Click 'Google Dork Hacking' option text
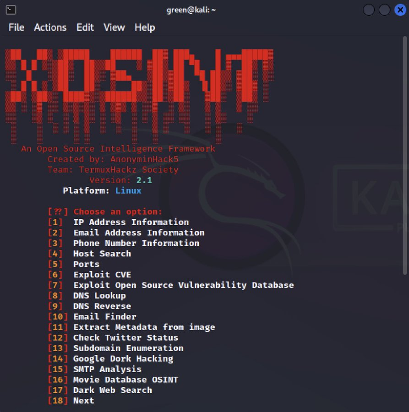The width and height of the screenshot is (409, 412). click(123, 359)
